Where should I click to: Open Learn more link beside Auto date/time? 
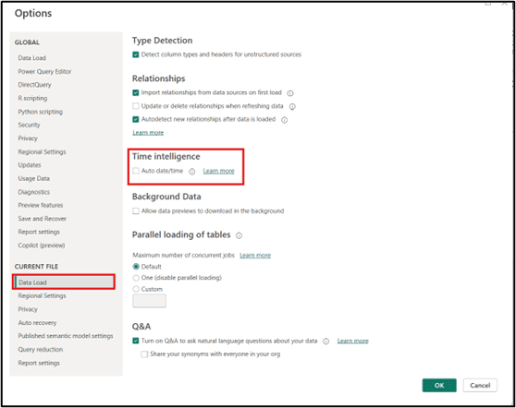click(x=218, y=171)
